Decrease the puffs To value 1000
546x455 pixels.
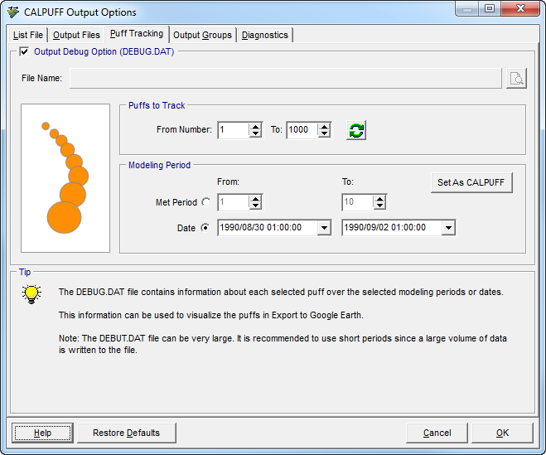[x=324, y=133]
